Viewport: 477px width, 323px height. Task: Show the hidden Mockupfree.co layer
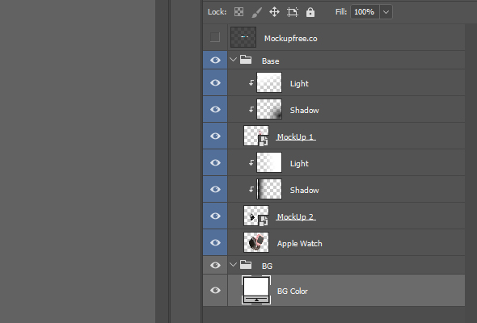[x=215, y=37]
